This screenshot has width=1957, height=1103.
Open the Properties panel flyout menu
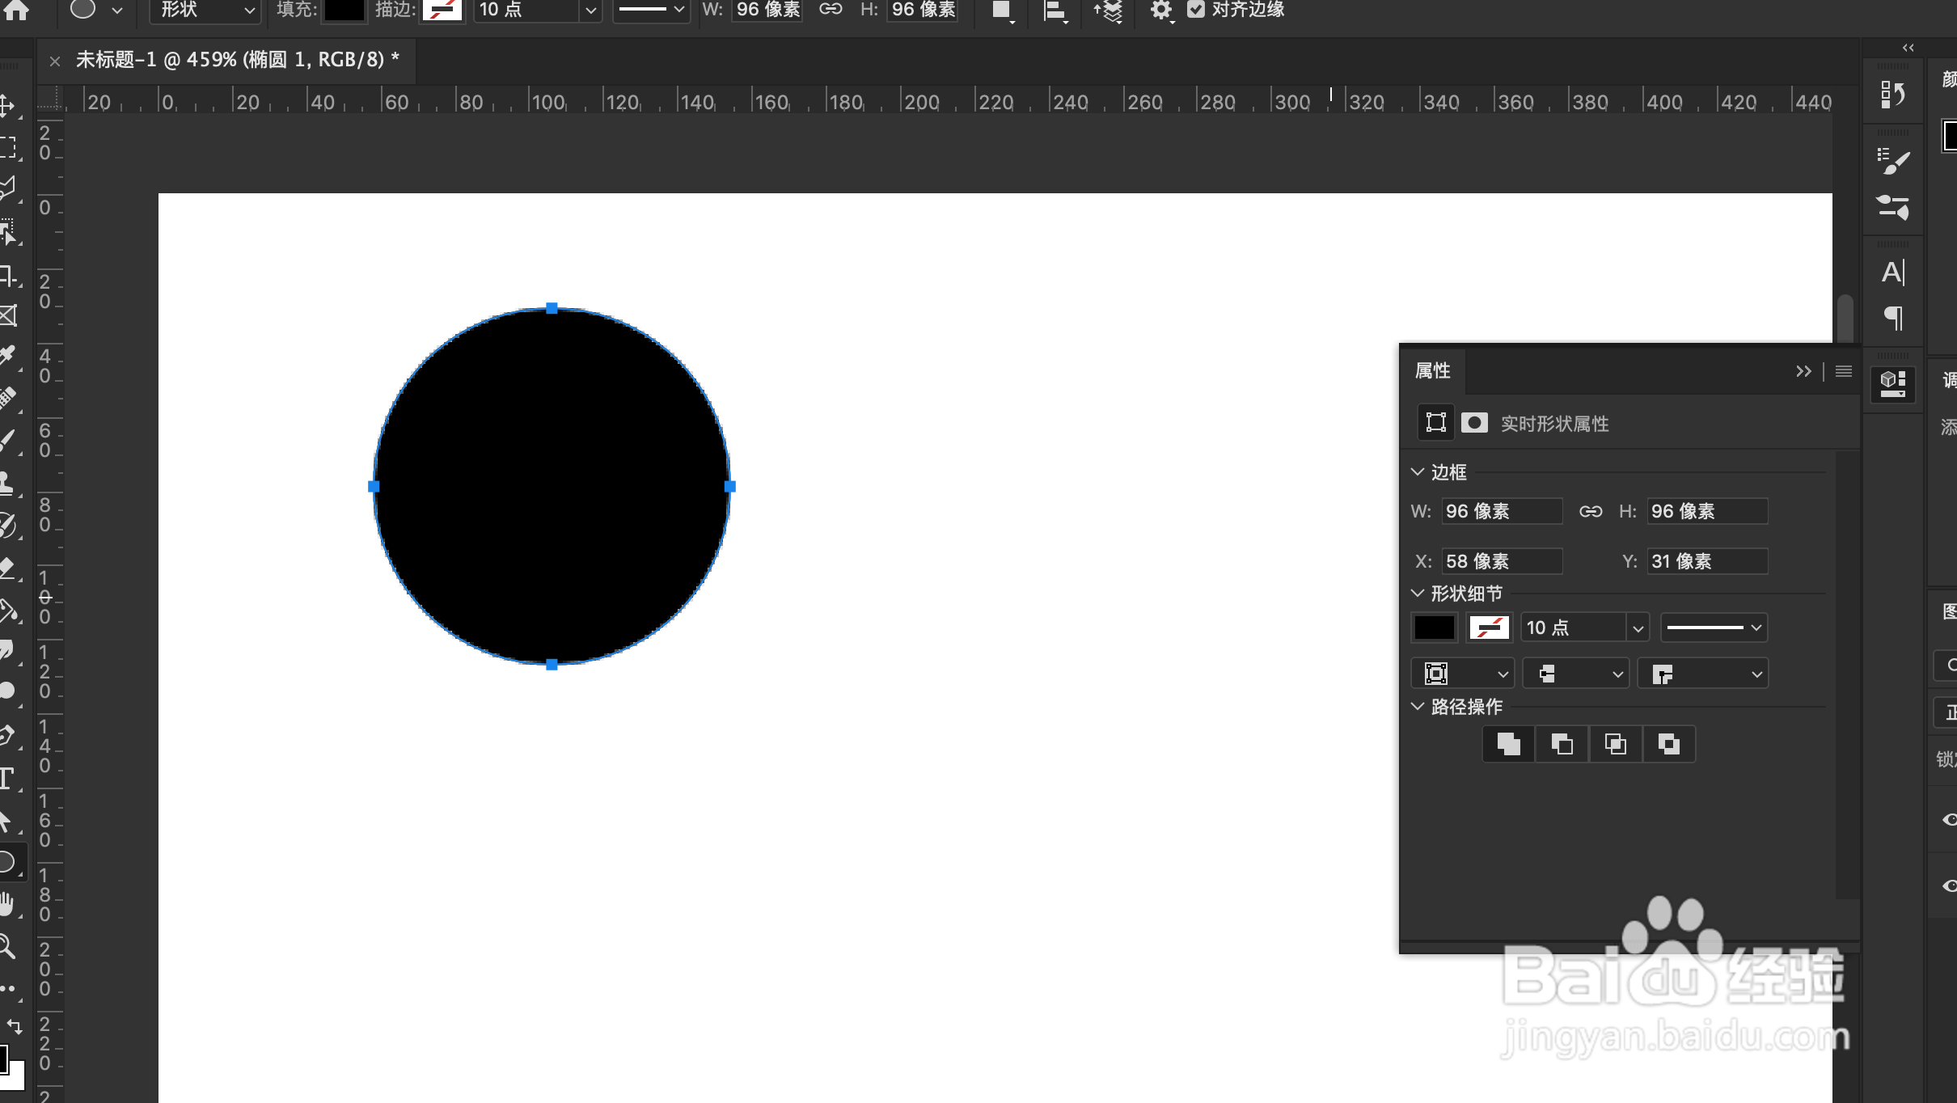(x=1844, y=371)
